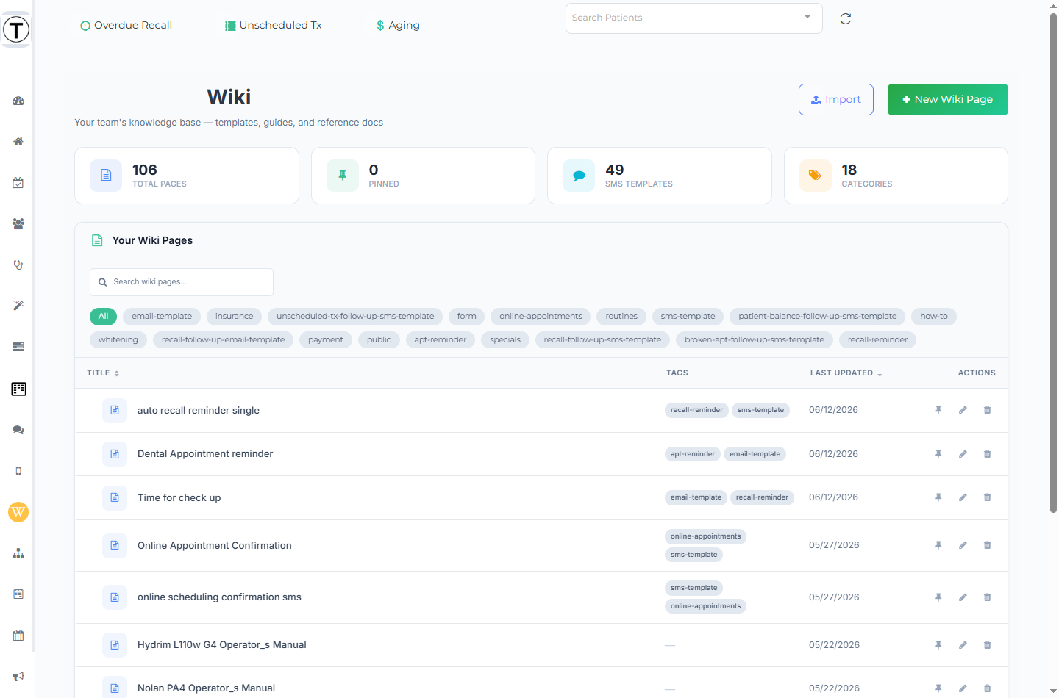Sort table by Title column
The image size is (1059, 698).
click(x=103, y=373)
